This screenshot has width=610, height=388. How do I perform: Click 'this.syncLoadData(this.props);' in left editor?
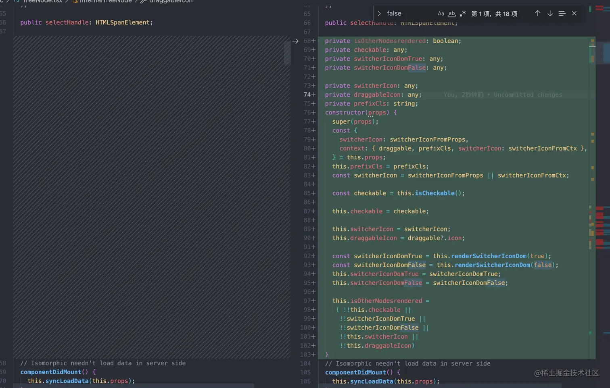pos(81,381)
